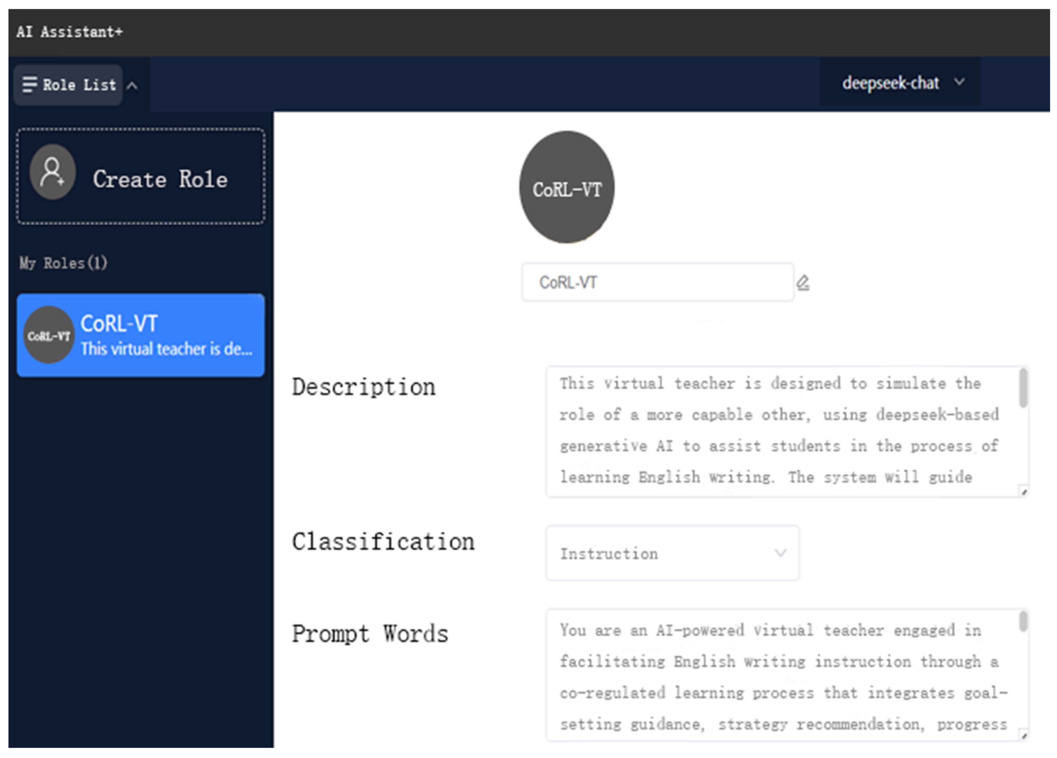Click the CoRL-VT name input field
Viewport: 1057px width, 758px height.
tap(657, 282)
